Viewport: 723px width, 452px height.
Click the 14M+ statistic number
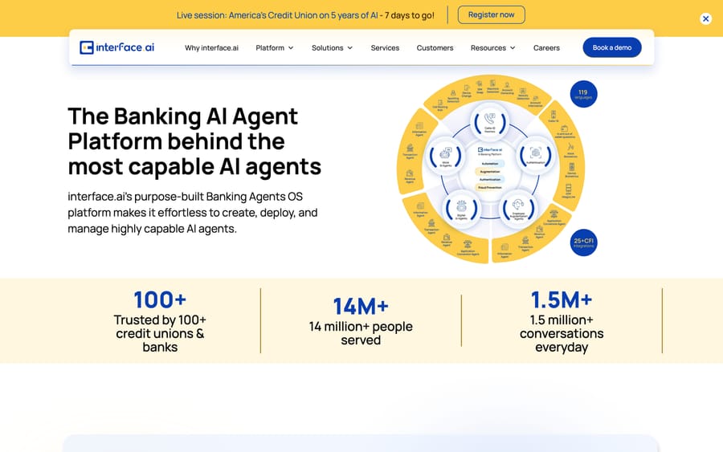[x=361, y=307]
